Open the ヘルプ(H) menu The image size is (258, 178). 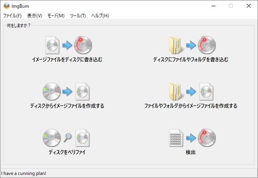coord(100,16)
